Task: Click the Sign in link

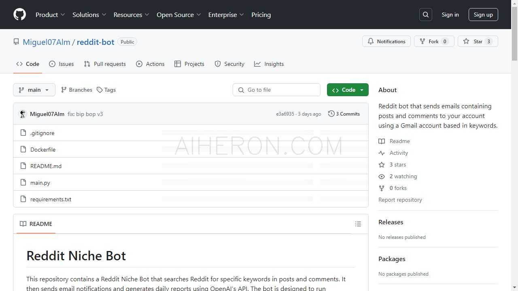Action: tap(450, 15)
